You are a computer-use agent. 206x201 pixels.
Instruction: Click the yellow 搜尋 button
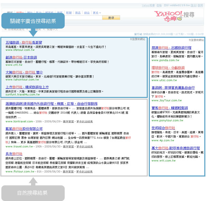(x=111, y=18)
